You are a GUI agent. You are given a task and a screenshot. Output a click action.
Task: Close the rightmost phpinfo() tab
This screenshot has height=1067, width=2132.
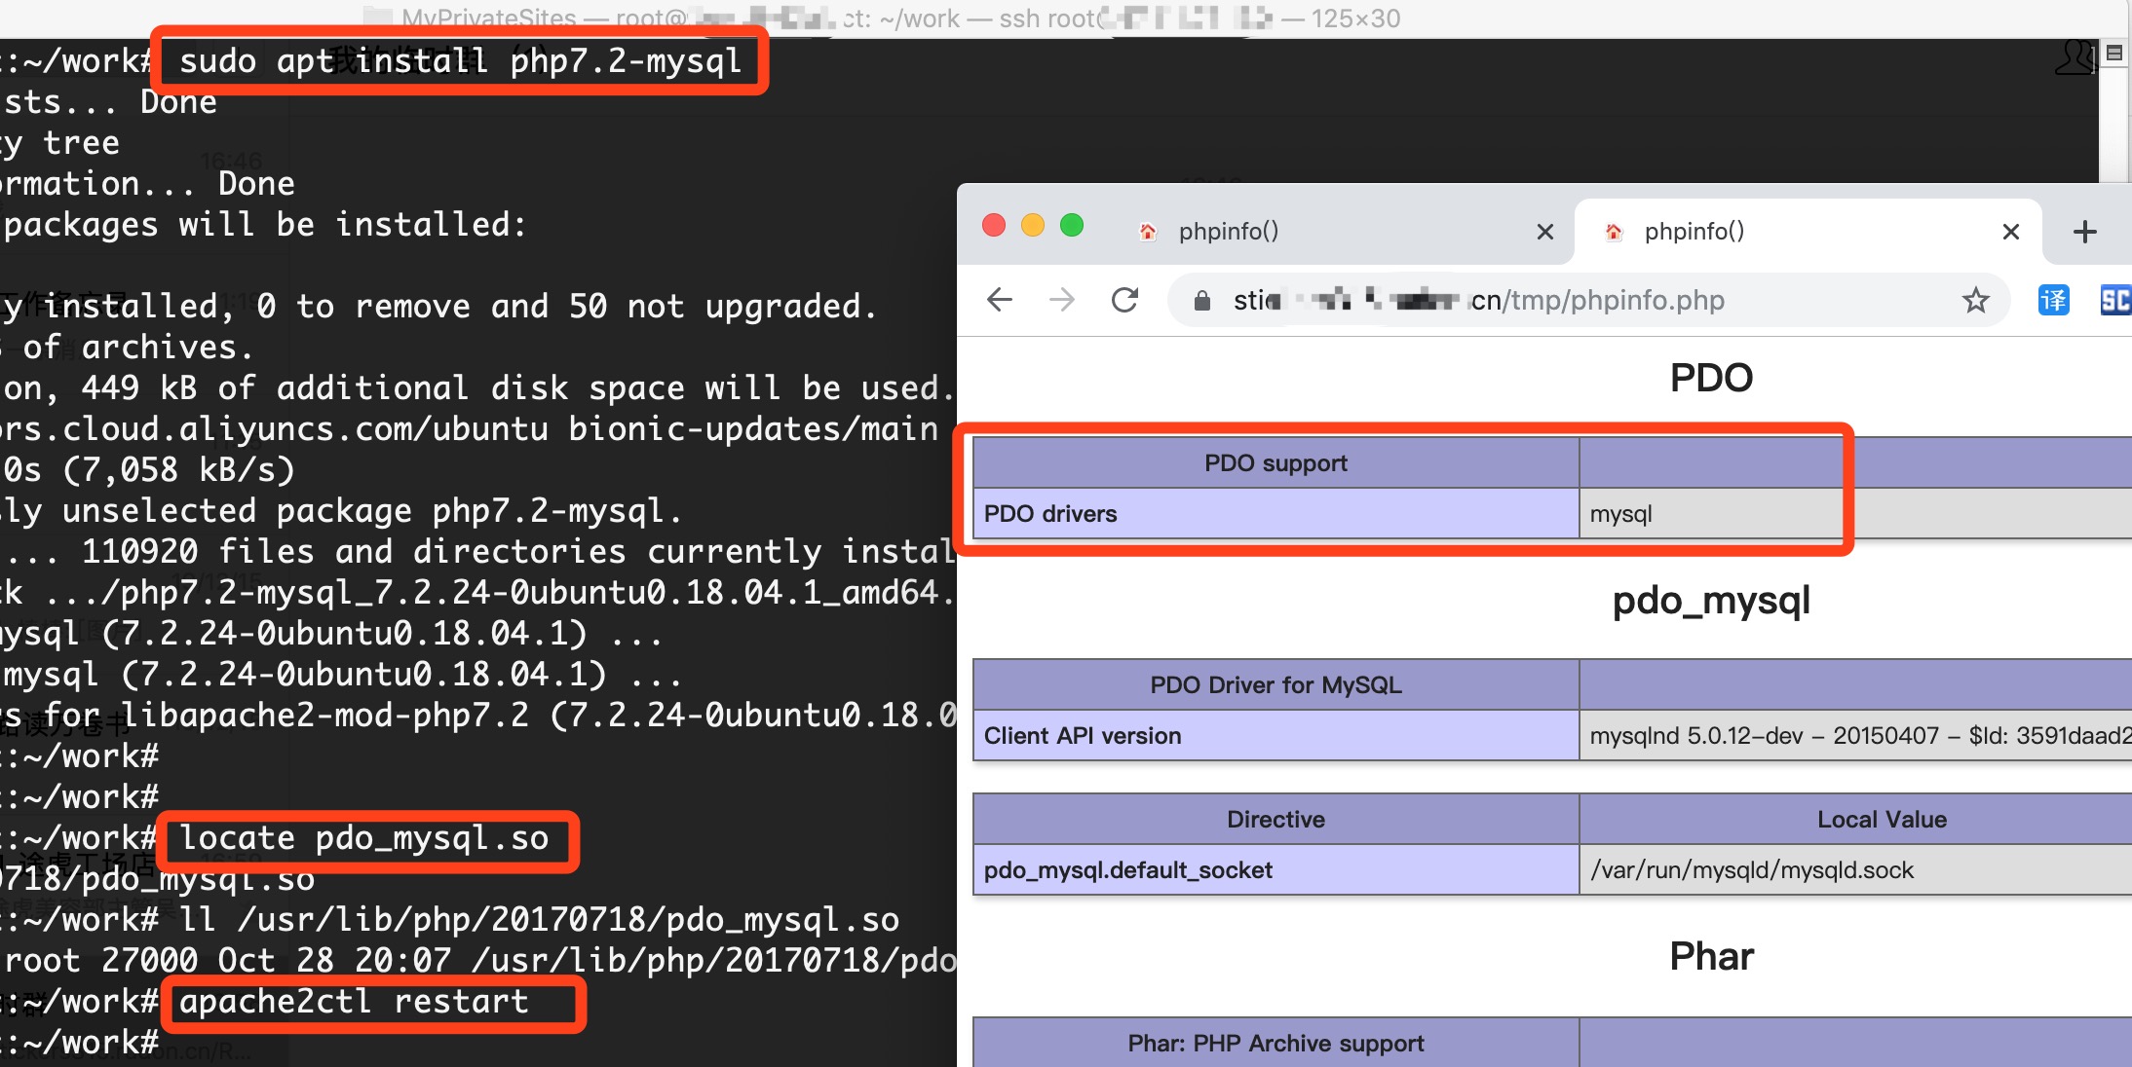click(2010, 231)
